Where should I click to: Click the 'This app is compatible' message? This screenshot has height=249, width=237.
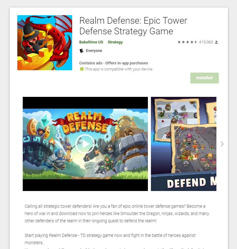tap(119, 69)
